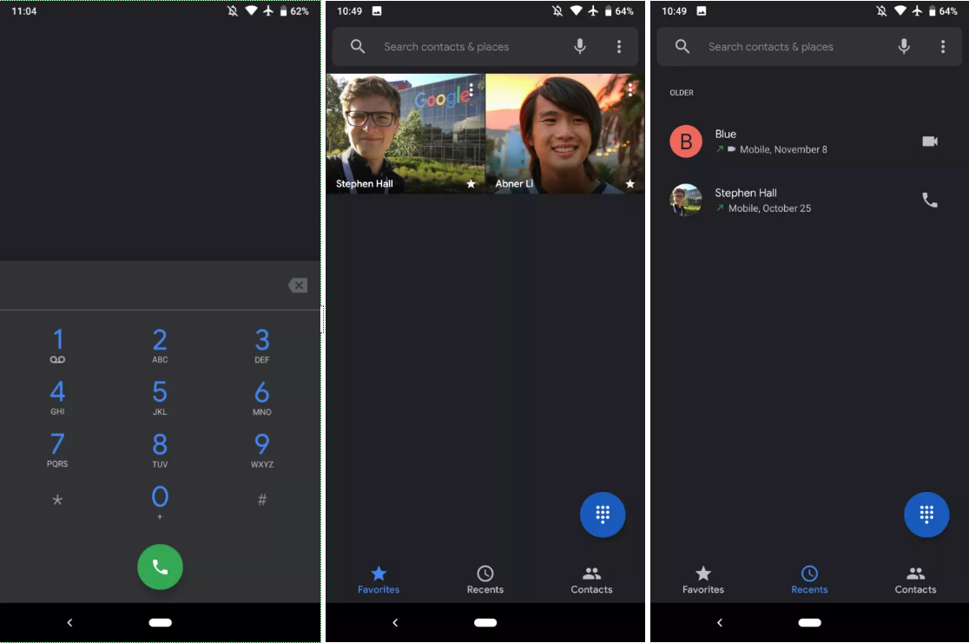Screen dimensions: 969x643
Task: Open Abner Li favorite card
Action: [x=565, y=134]
